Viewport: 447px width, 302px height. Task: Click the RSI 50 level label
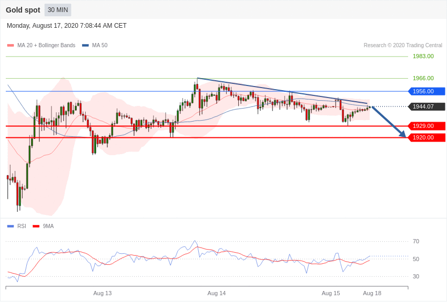[x=416, y=259]
